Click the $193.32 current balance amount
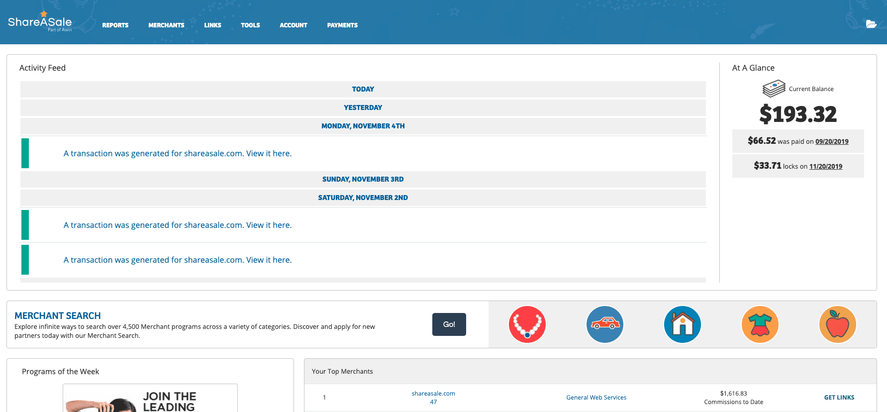Screen dimensions: 887x412 pos(798,114)
